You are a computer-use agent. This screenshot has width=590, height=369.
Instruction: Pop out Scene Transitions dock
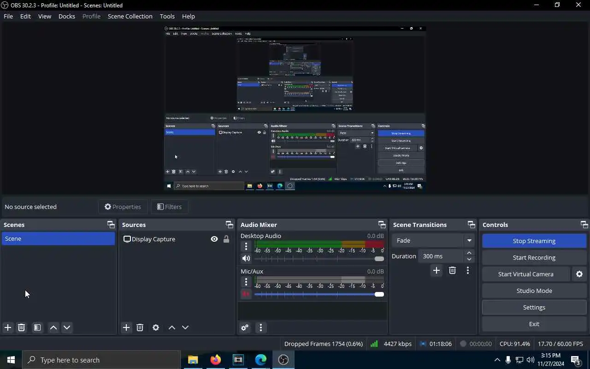tap(472, 225)
